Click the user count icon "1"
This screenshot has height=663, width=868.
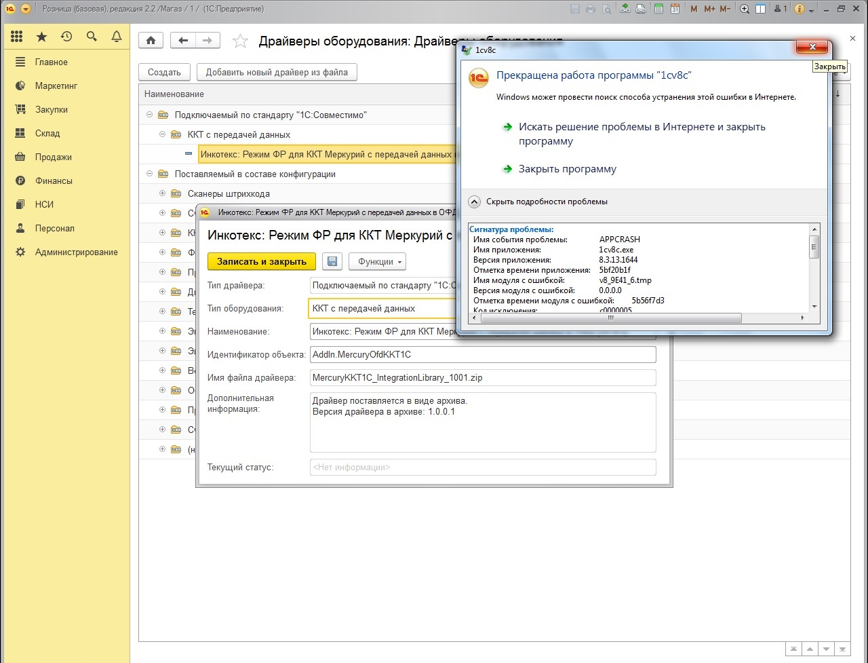[781, 9]
